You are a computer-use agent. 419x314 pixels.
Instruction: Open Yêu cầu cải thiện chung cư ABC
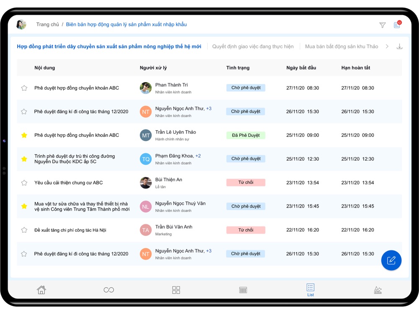coord(68,183)
